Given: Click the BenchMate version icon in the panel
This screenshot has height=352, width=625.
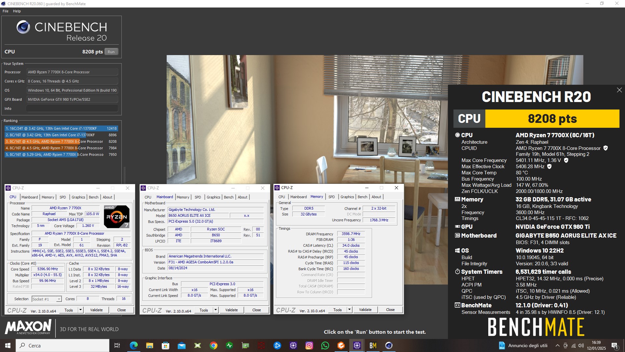Looking at the screenshot, I should pos(457,305).
